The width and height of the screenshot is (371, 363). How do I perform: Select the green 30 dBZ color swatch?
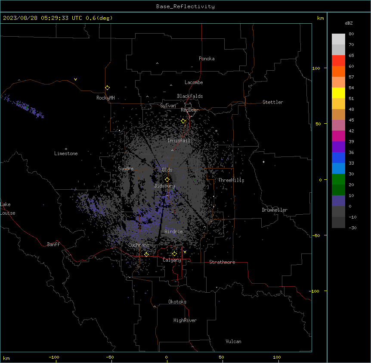coord(338,179)
